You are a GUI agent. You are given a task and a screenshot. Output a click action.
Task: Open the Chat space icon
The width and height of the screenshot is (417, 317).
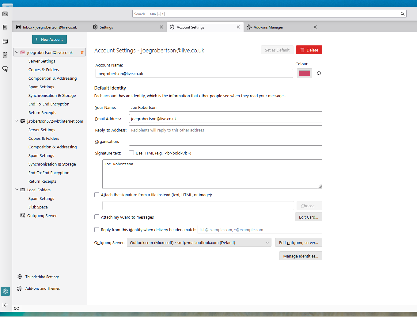point(5,69)
